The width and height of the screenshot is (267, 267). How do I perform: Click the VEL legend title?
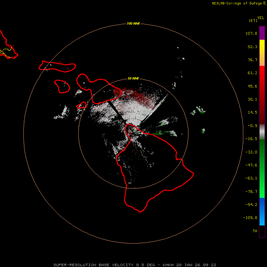[260, 18]
